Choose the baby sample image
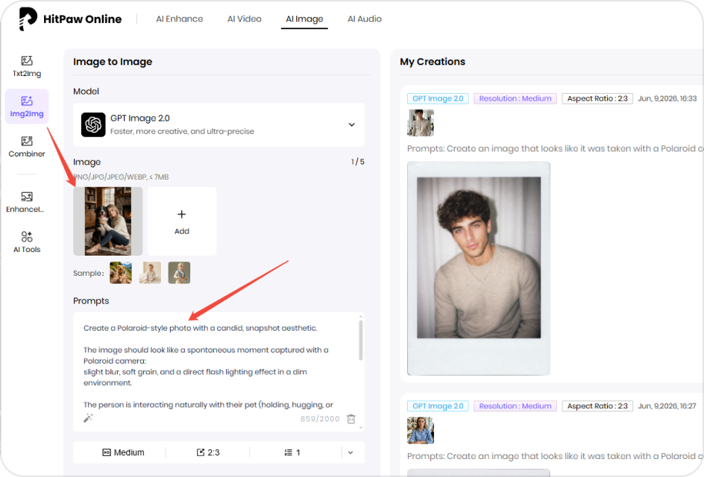Screen dimensions: 704x477 coord(150,273)
